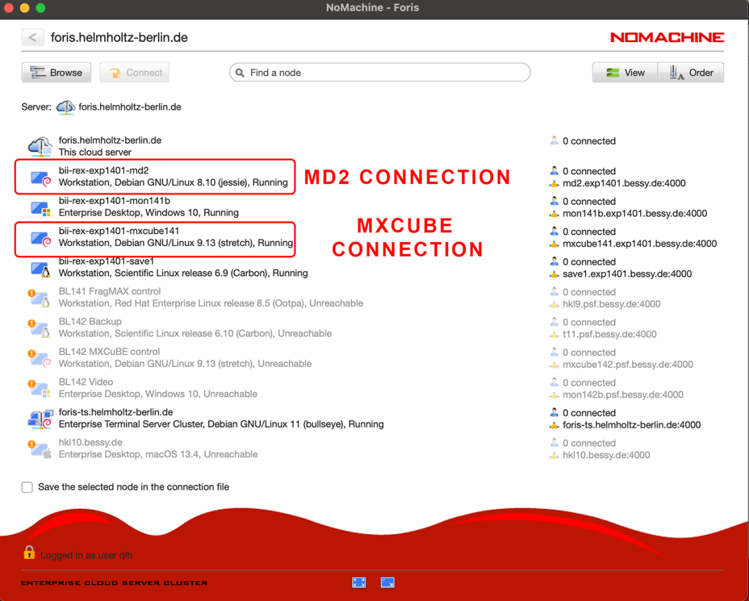This screenshot has height=601, width=749.
Task: Click host icon beside foris-ts.helmholtz-berlin.de:4000
Action: pyautogui.click(x=554, y=425)
